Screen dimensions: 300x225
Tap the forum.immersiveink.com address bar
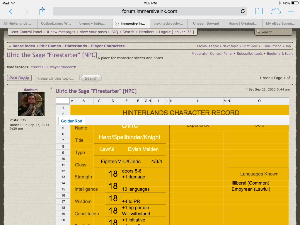149,11
